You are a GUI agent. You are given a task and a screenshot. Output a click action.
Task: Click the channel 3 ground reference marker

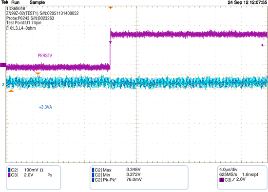[3, 65]
